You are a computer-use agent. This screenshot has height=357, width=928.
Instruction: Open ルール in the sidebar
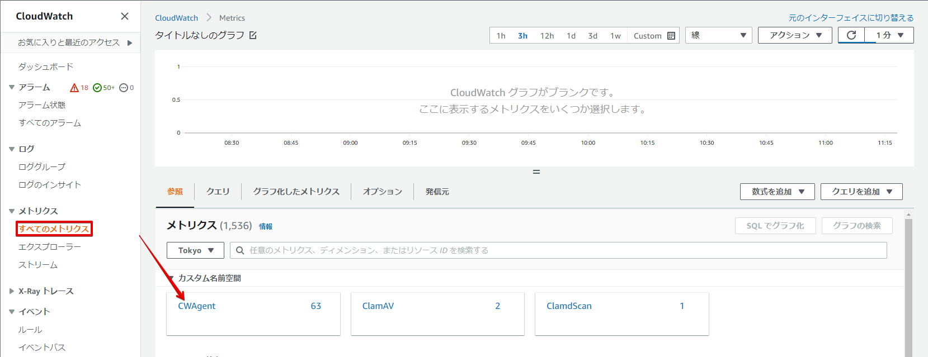tap(30, 330)
